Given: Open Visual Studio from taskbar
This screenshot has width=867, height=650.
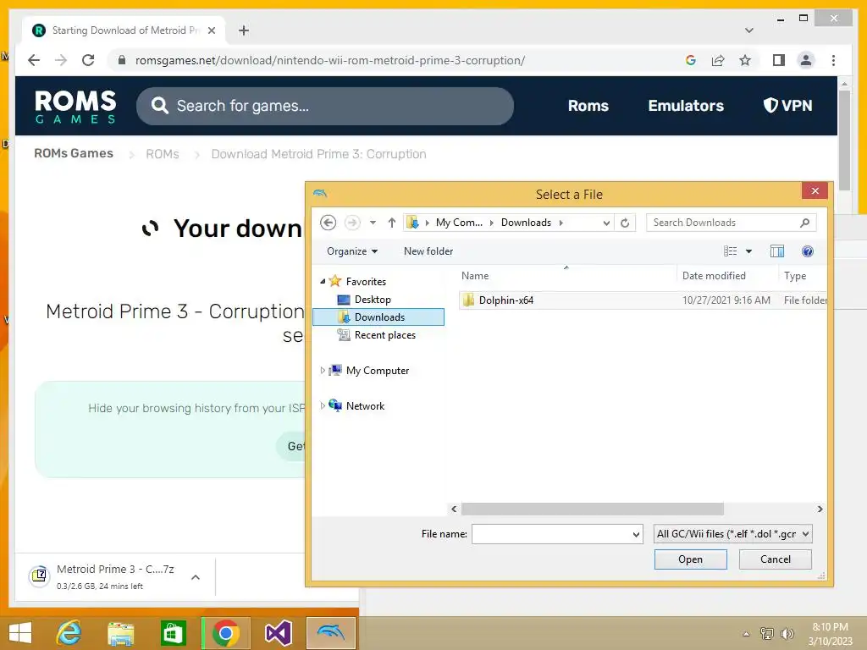Looking at the screenshot, I should [278, 633].
